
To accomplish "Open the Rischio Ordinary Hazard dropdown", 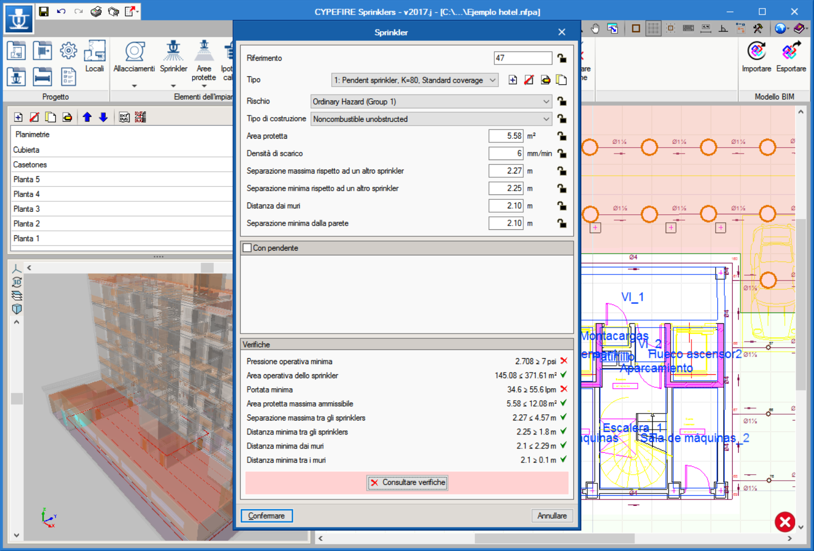I will click(431, 102).
